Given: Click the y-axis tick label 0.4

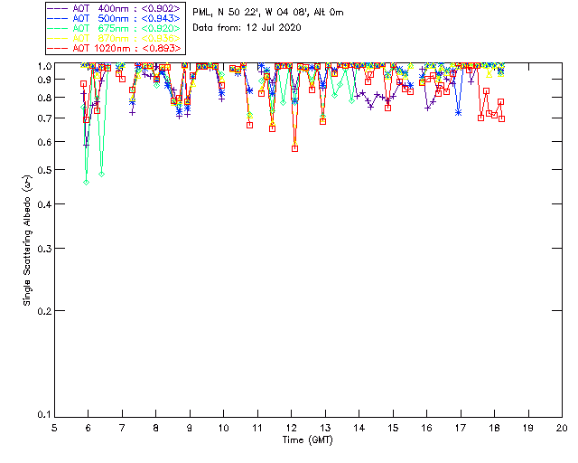Looking at the screenshot, I should tap(44, 204).
